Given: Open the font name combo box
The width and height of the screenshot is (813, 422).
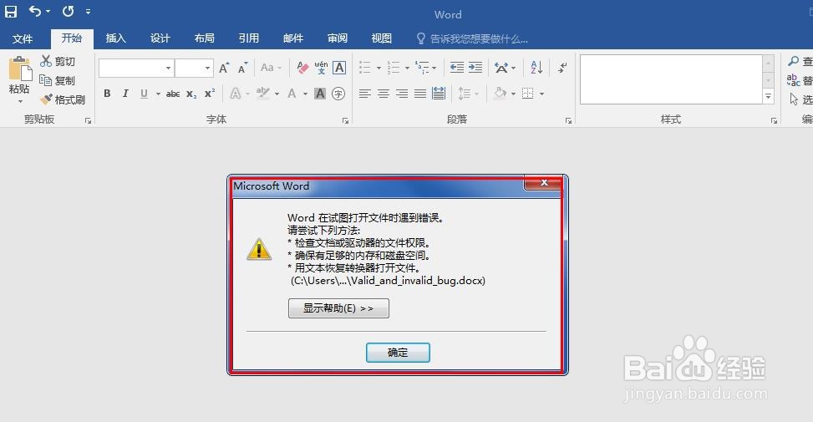Looking at the screenshot, I should (x=136, y=68).
